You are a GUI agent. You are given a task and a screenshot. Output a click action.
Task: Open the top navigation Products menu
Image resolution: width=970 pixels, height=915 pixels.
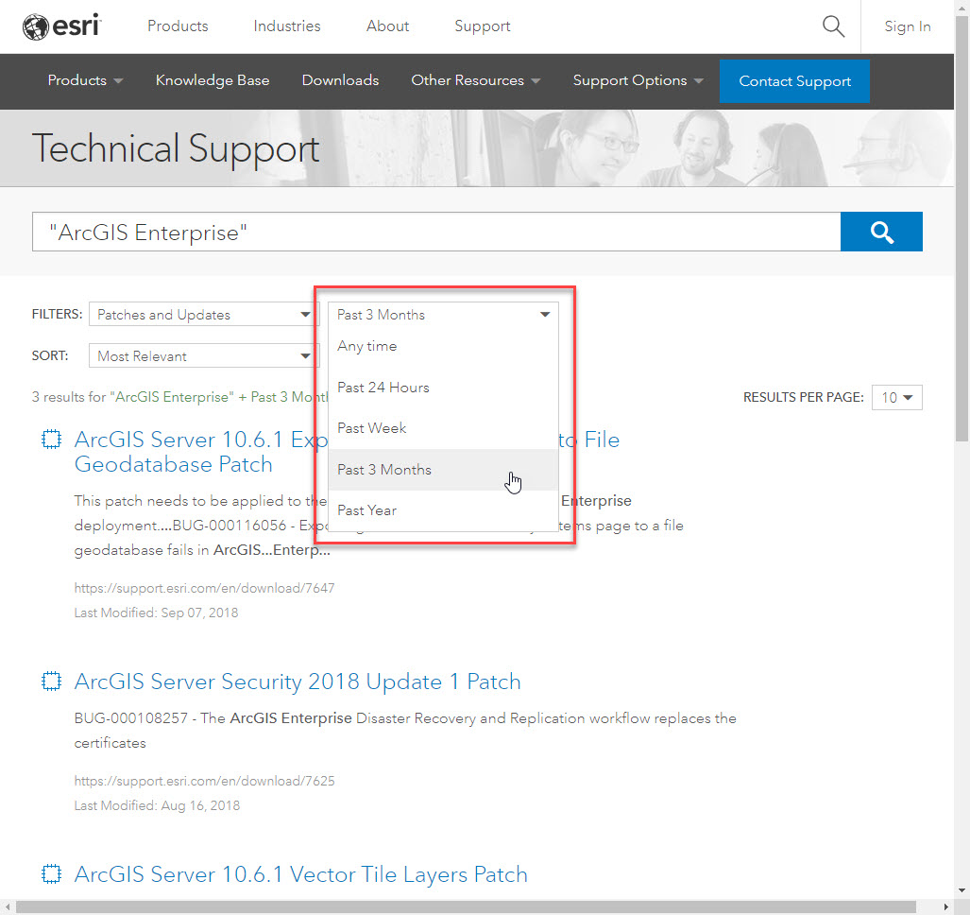(178, 26)
